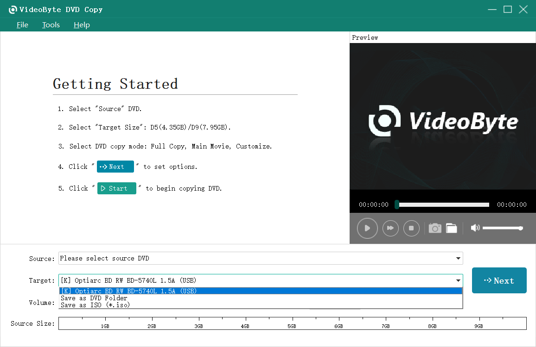The height and width of the screenshot is (347, 536).
Task: Open the snapshot folder icon
Action: 452,228
